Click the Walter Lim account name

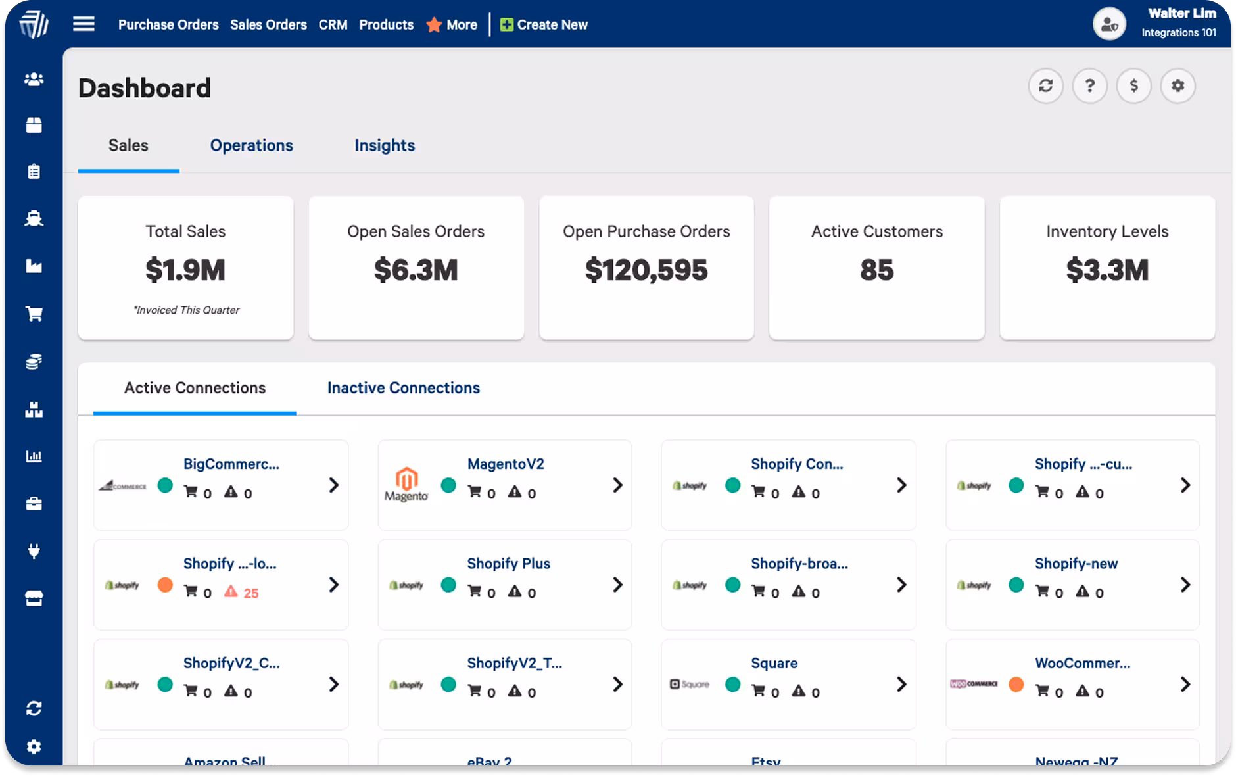click(1181, 14)
